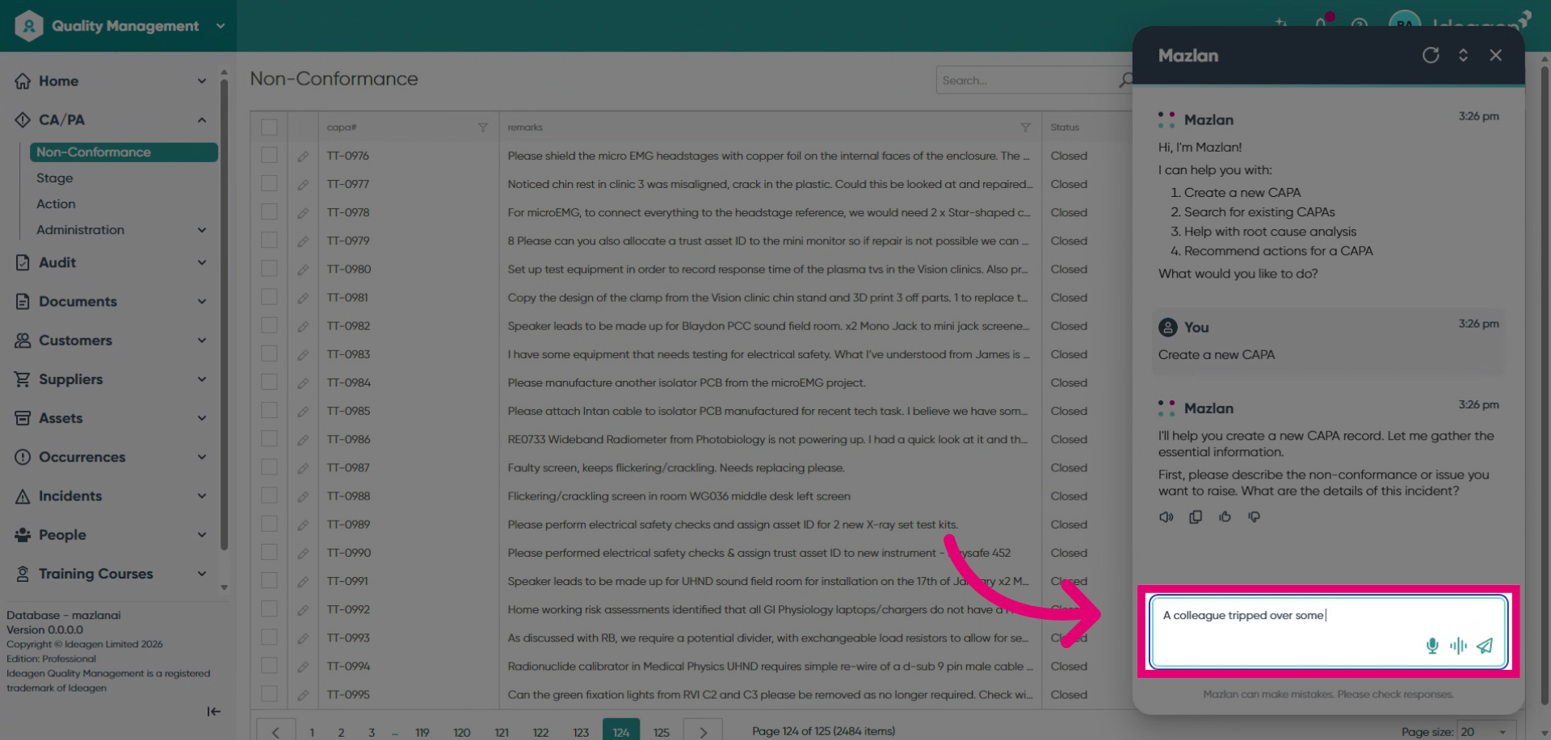The height and width of the screenshot is (740, 1551).
Task: Click the edit pencil for TT-0989
Action: (303, 525)
